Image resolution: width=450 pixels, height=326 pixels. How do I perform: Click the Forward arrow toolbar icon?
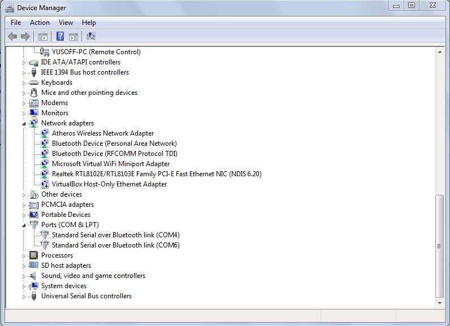click(x=25, y=36)
